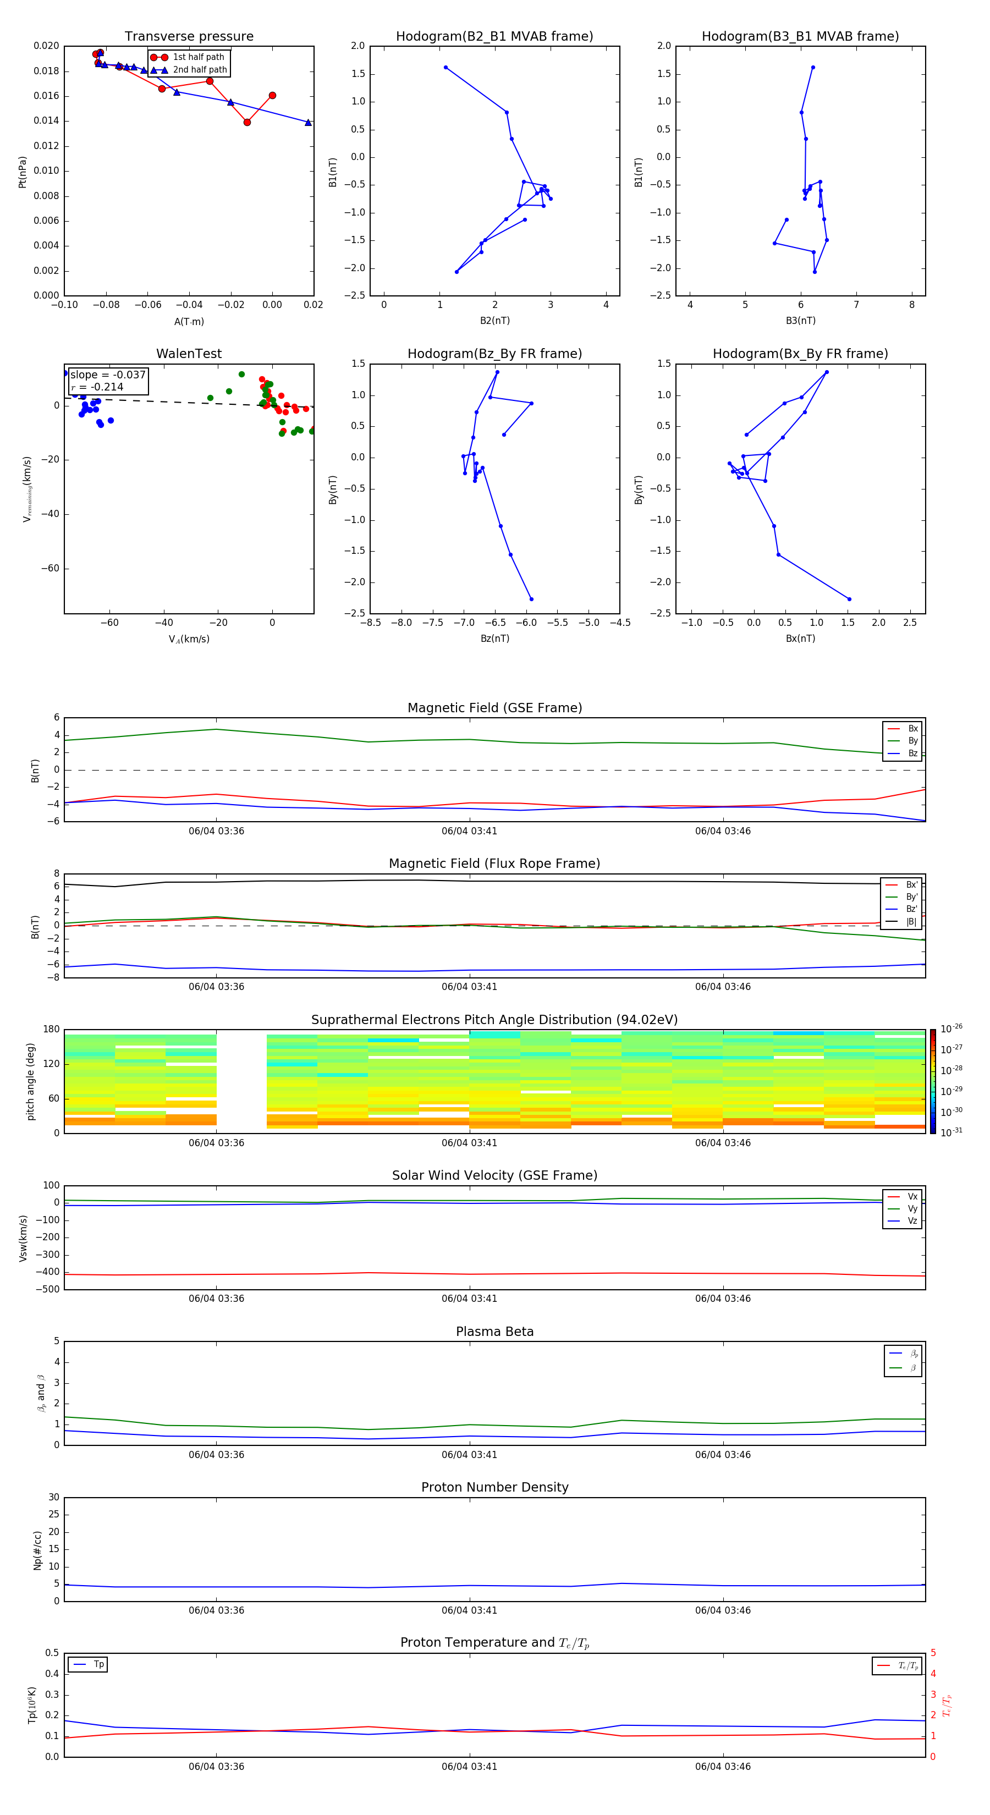The width and height of the screenshot is (990, 1815).
Task: Click the '1st half path' legend entry
Action: tap(188, 57)
